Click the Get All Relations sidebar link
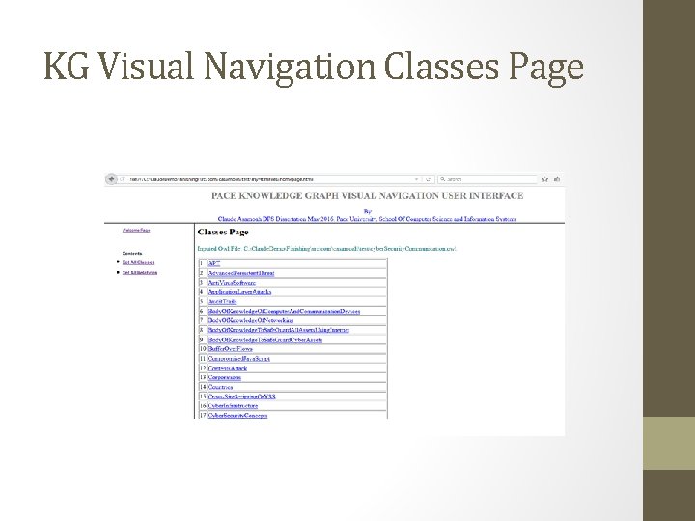Screen dimensions: 695x521 (x=140, y=272)
